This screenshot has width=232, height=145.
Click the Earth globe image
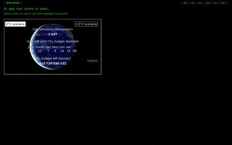(53, 46)
